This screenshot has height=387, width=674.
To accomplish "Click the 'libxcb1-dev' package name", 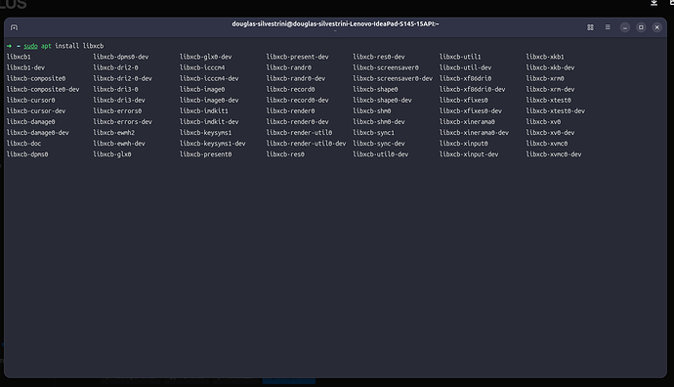I will click(x=25, y=67).
